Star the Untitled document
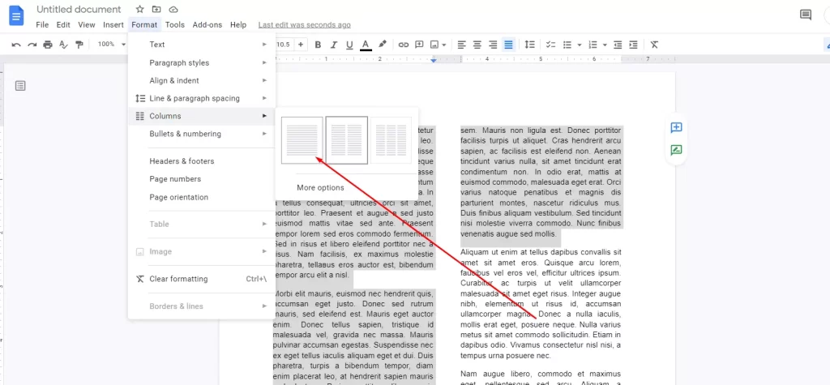 139,10
